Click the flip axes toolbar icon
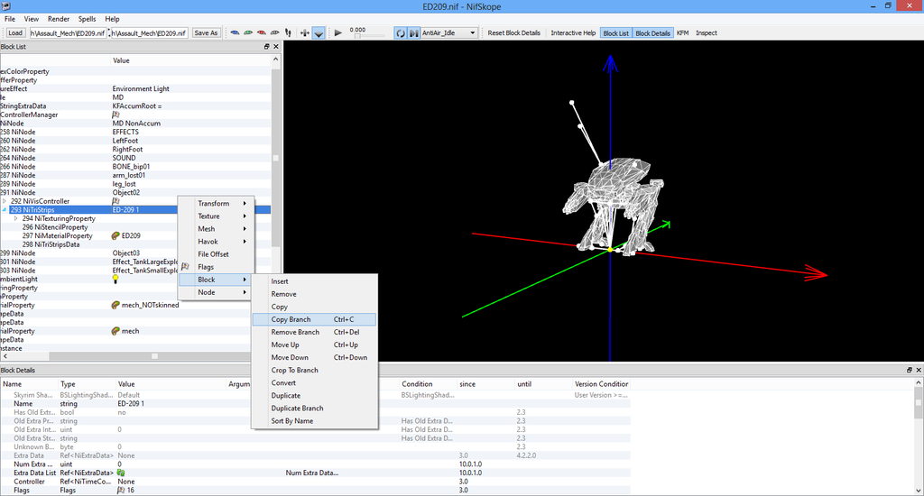This screenshot has width=924, height=496. tap(305, 33)
